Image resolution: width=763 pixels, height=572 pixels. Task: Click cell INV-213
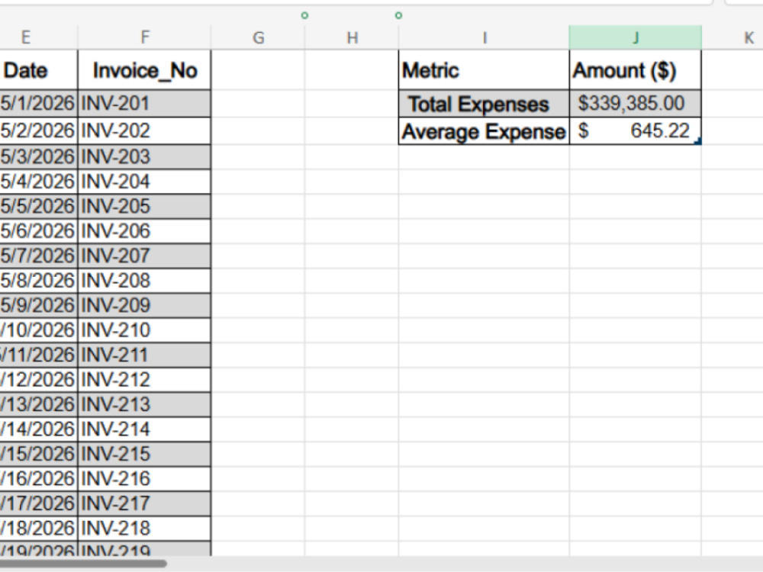click(x=144, y=405)
